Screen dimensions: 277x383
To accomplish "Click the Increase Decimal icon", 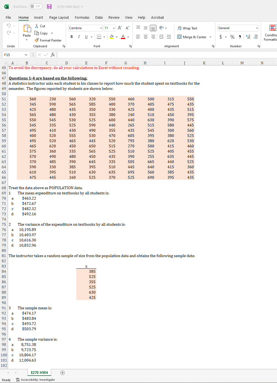I will pos(248,37).
